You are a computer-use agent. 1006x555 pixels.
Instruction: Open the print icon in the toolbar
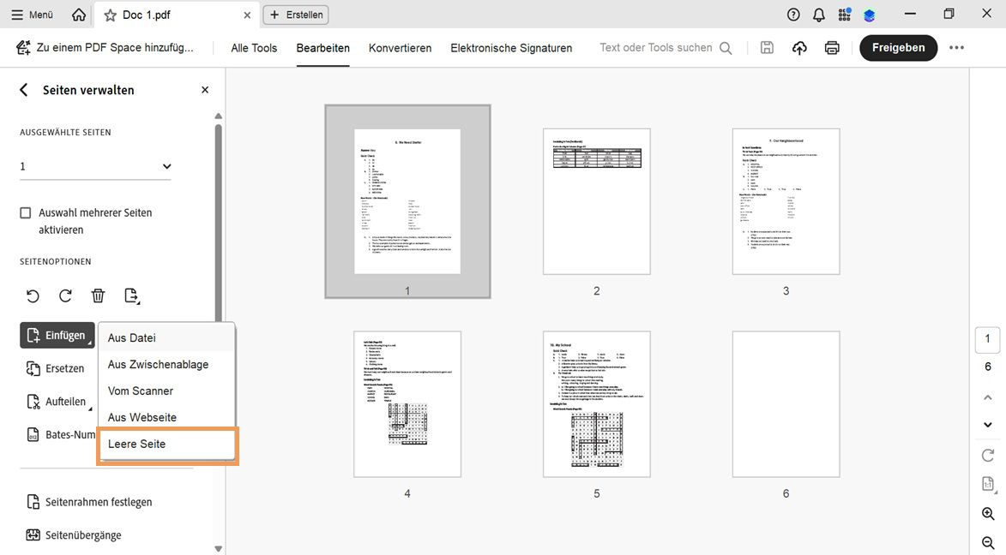point(831,48)
